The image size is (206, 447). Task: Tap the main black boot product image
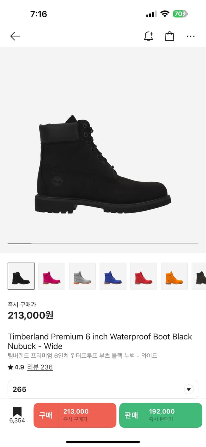(103, 164)
